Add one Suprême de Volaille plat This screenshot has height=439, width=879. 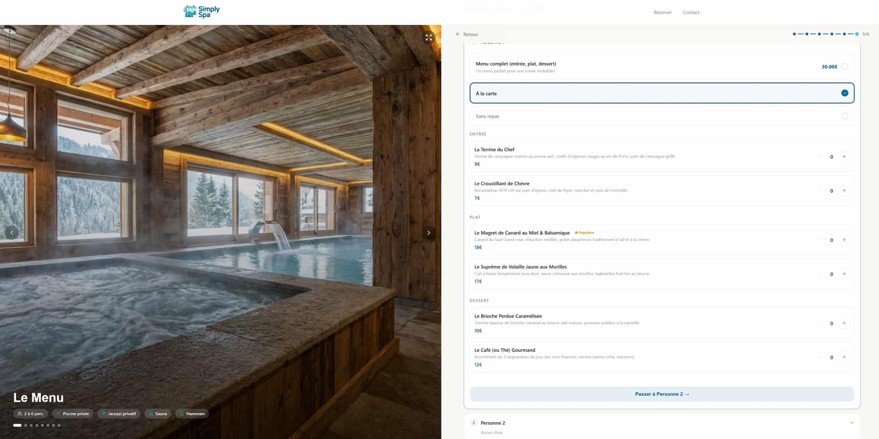[844, 274]
